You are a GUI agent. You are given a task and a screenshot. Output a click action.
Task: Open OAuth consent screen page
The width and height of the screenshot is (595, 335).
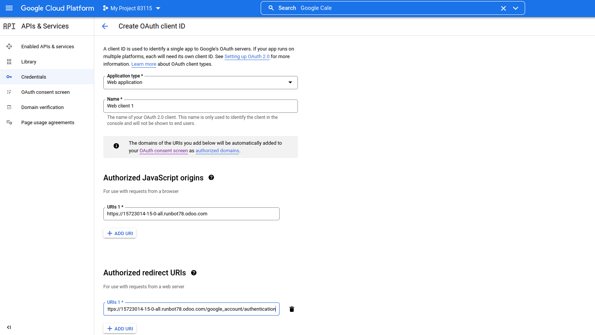[46, 92]
